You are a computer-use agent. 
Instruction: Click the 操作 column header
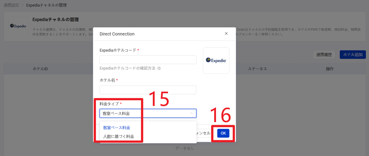(x=330, y=69)
